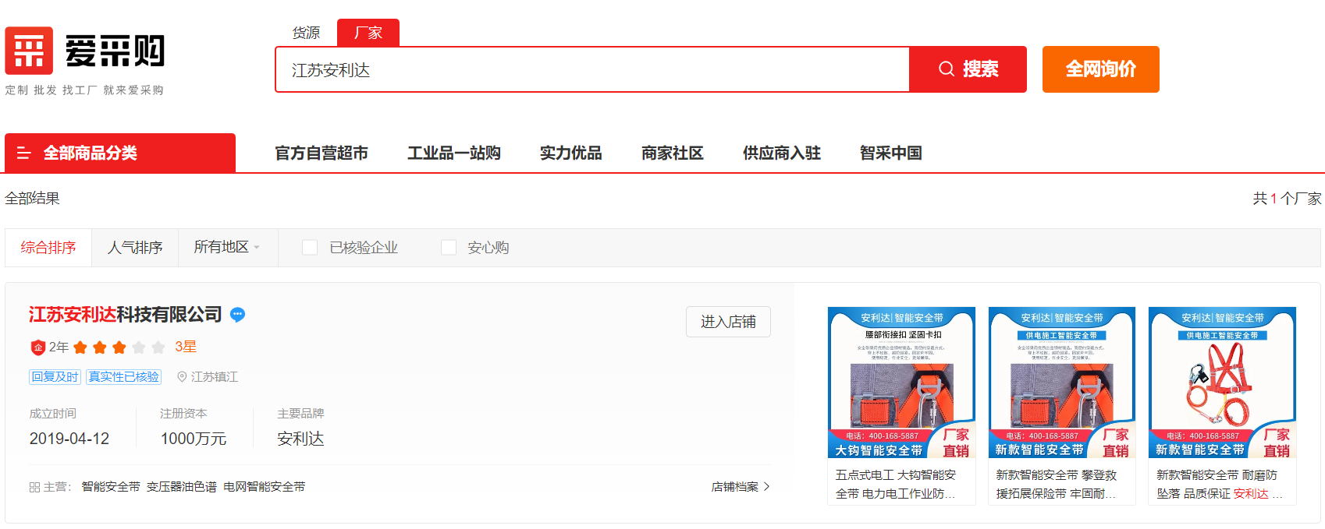The height and width of the screenshot is (529, 1325).
Task: Open the 大钩智能安全带 product thumbnail
Action: click(x=901, y=383)
